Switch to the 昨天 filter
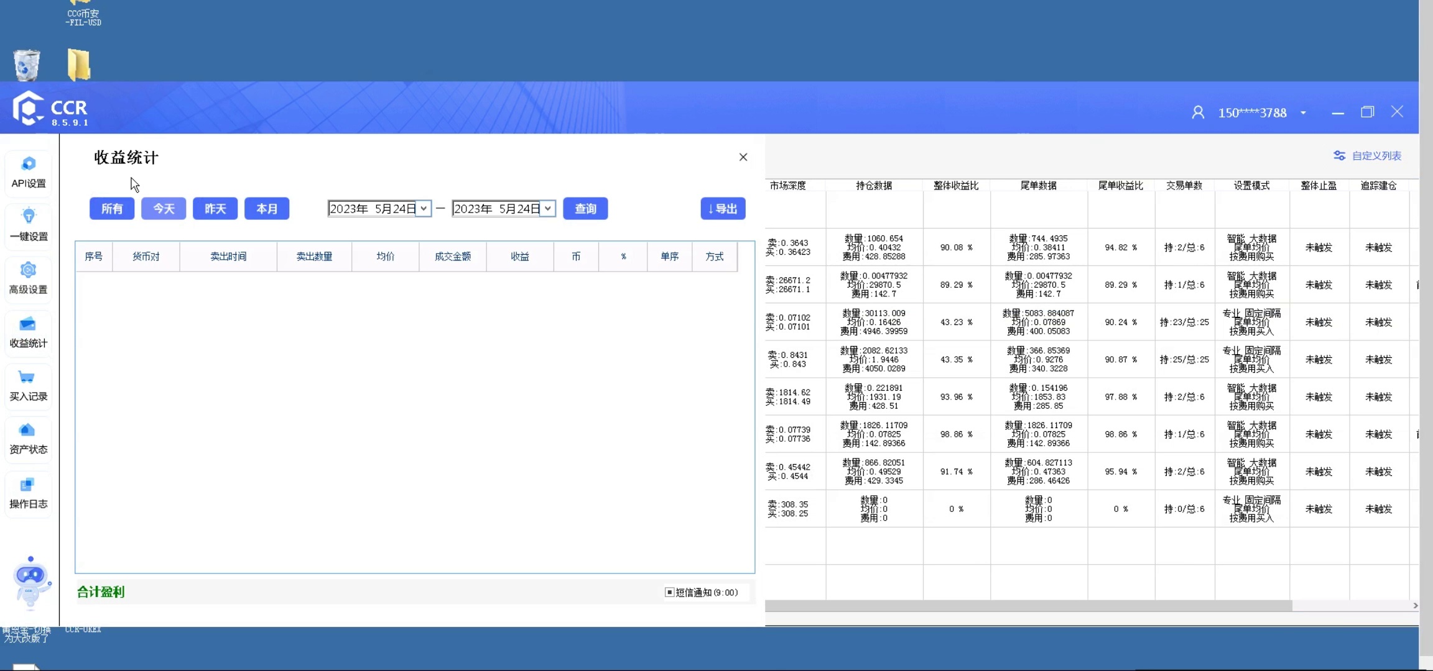 click(x=215, y=209)
